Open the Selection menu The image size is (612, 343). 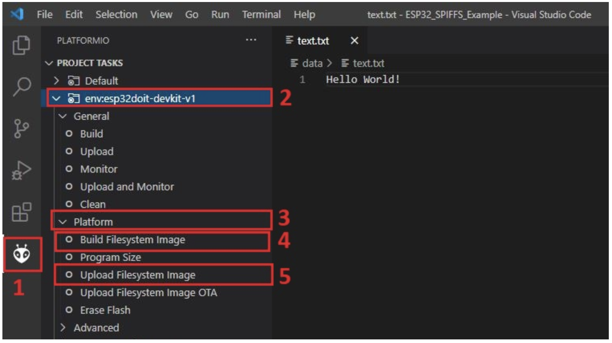[116, 15]
